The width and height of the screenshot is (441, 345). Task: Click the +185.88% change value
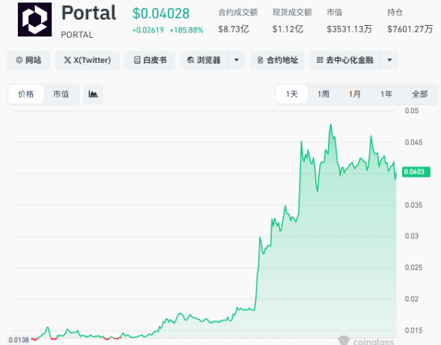coord(186,30)
